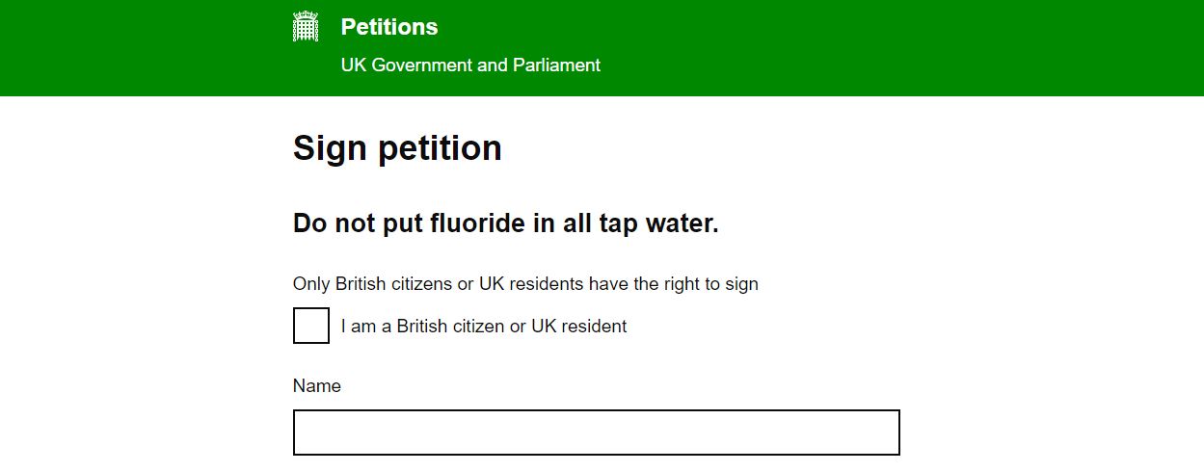This screenshot has width=1204, height=472.
Task: Return to Petitions via the header title
Action: 389,27
